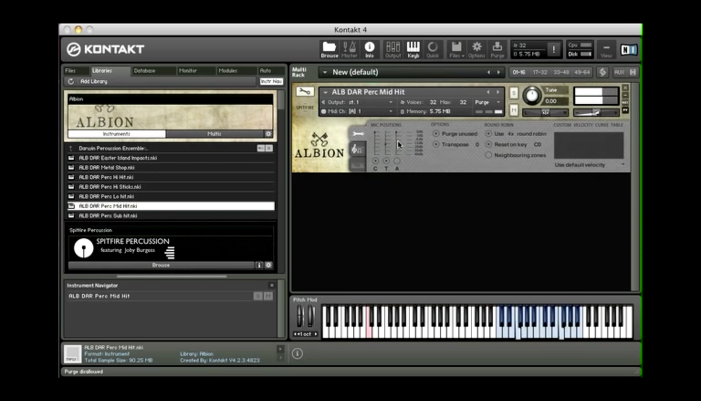Viewport: 701px width, 401px height.
Task: Expand the Use default velocity dropdown
Action: click(589, 165)
